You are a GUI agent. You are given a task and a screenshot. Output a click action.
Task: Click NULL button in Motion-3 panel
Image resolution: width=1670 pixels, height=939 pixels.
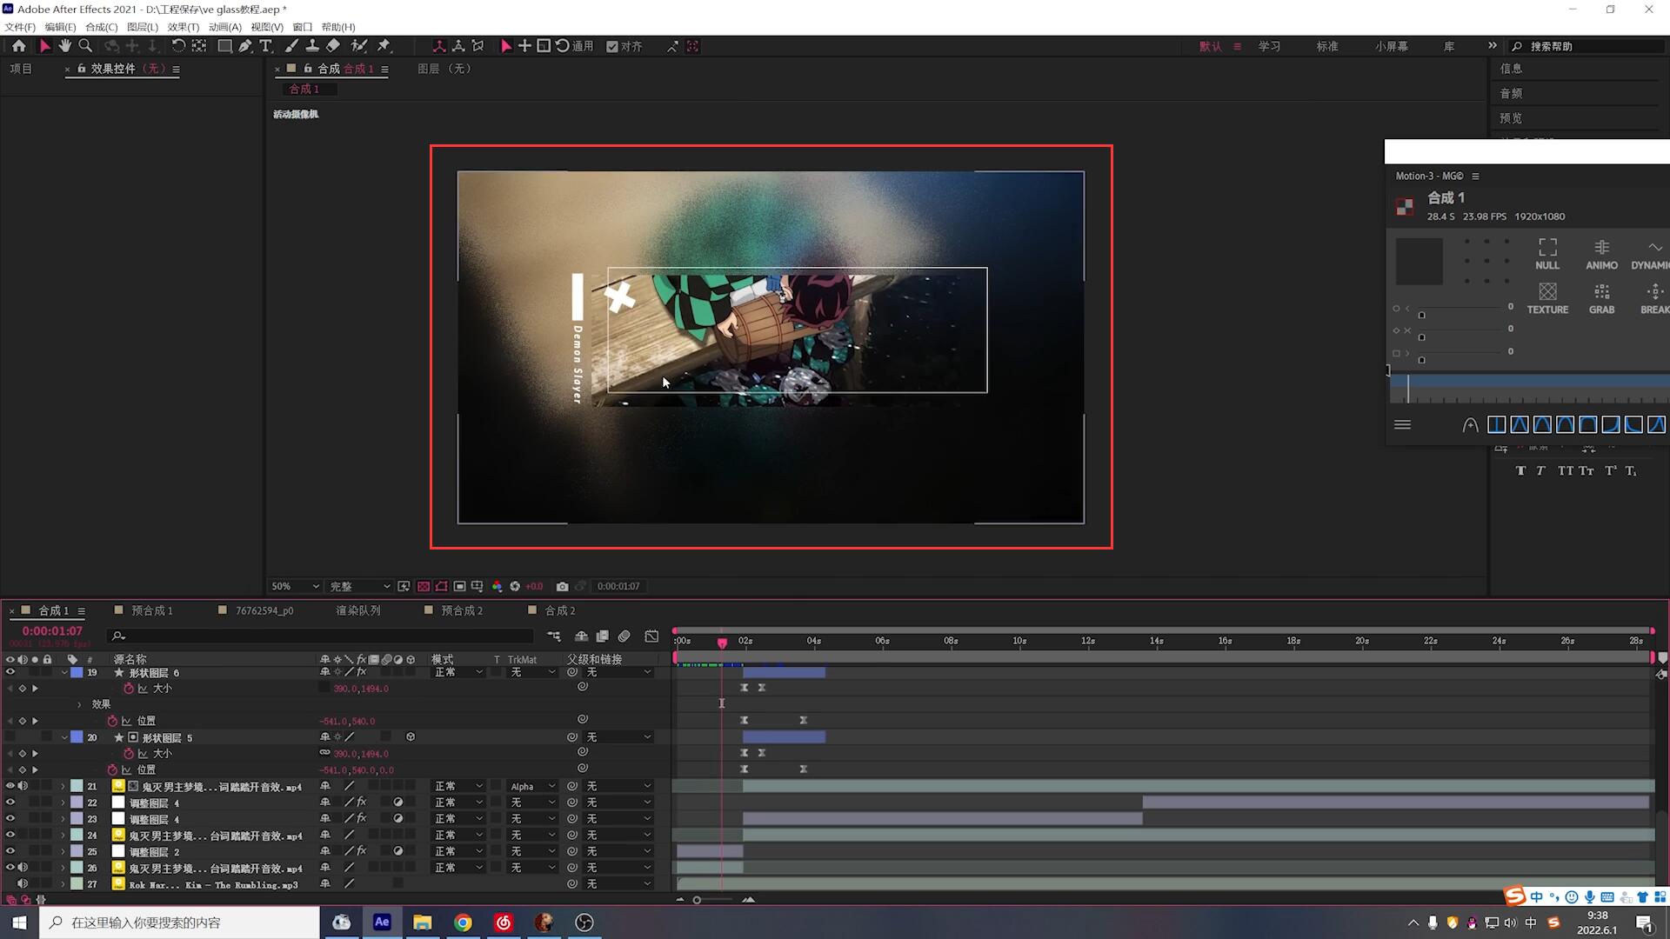tap(1547, 254)
